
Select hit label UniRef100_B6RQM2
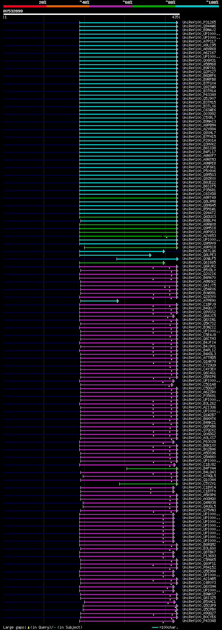[199, 545]
